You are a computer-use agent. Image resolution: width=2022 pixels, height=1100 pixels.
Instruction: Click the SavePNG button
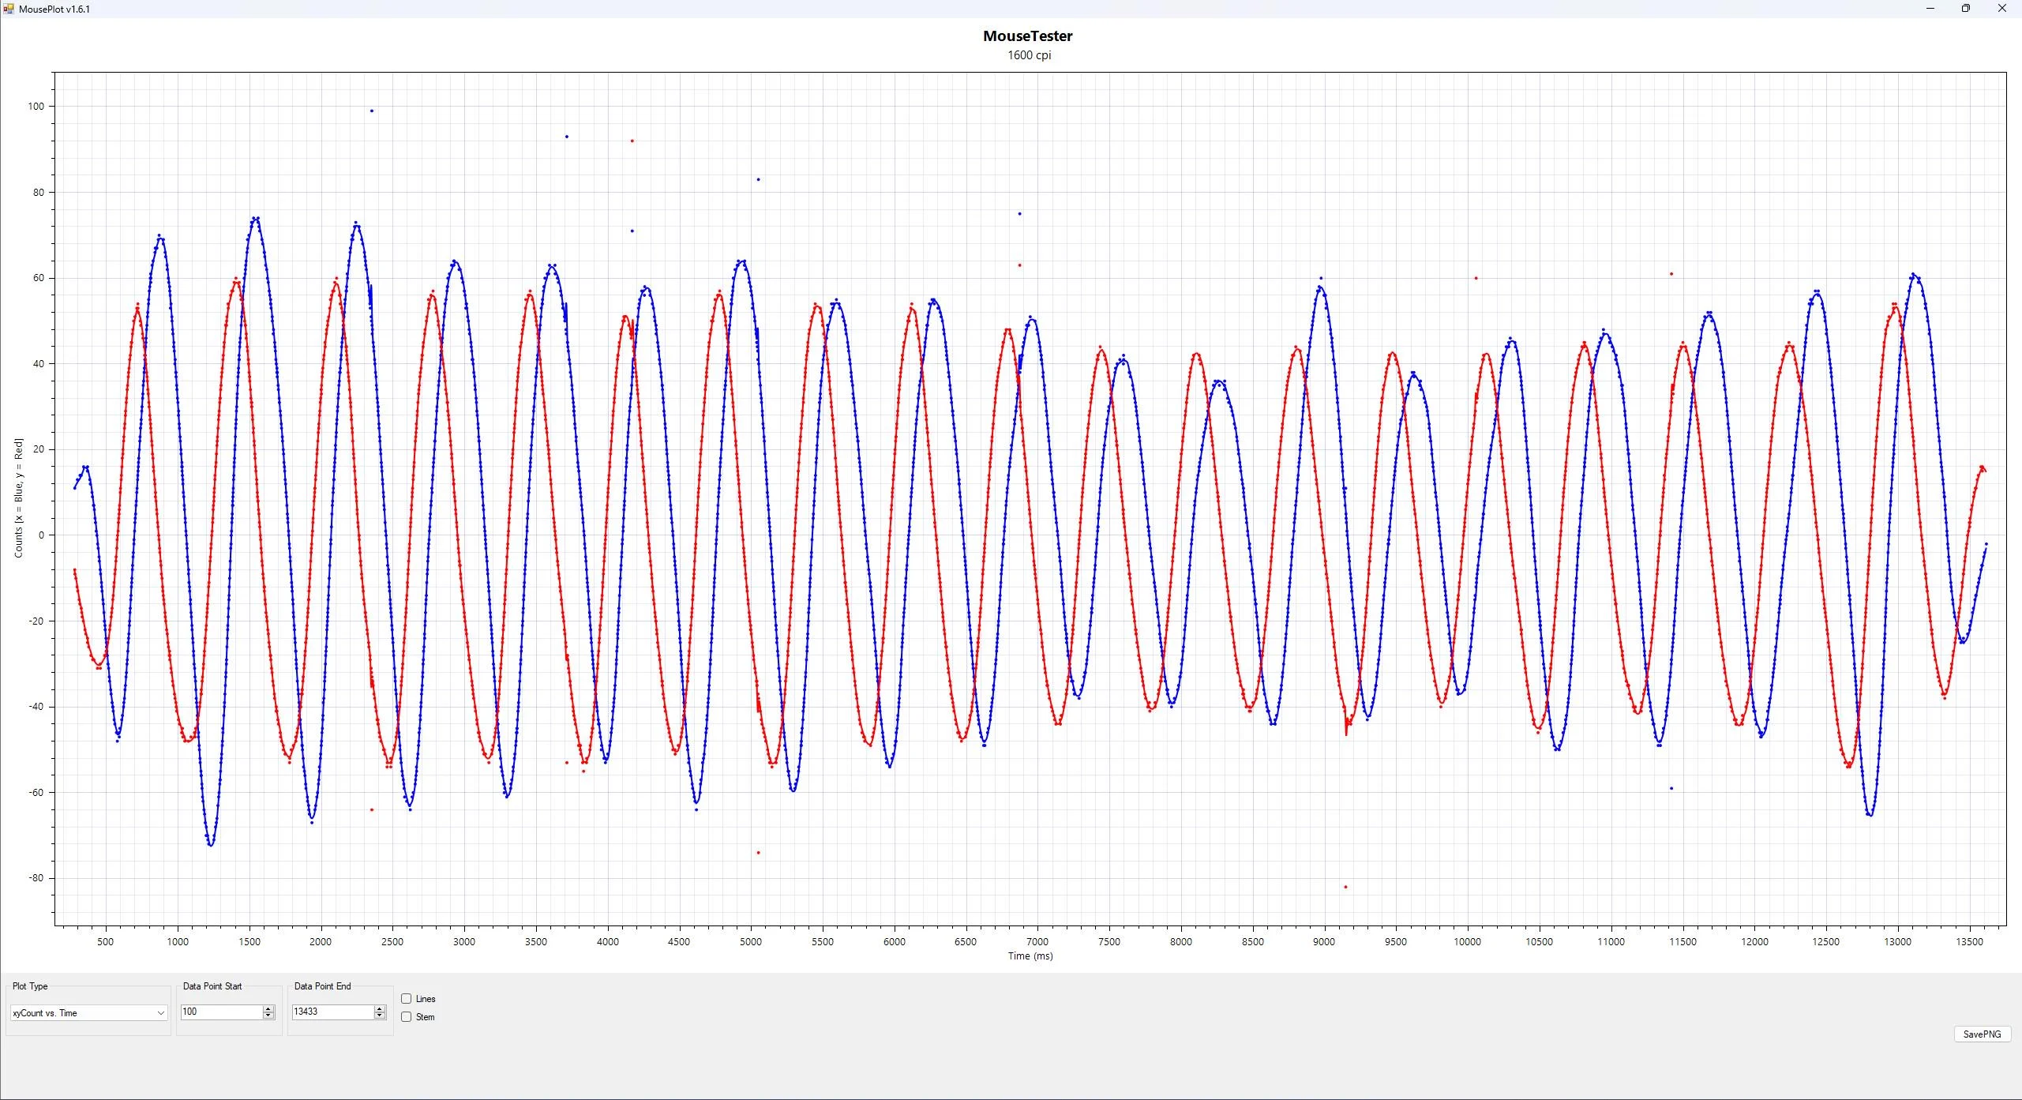1982,1034
